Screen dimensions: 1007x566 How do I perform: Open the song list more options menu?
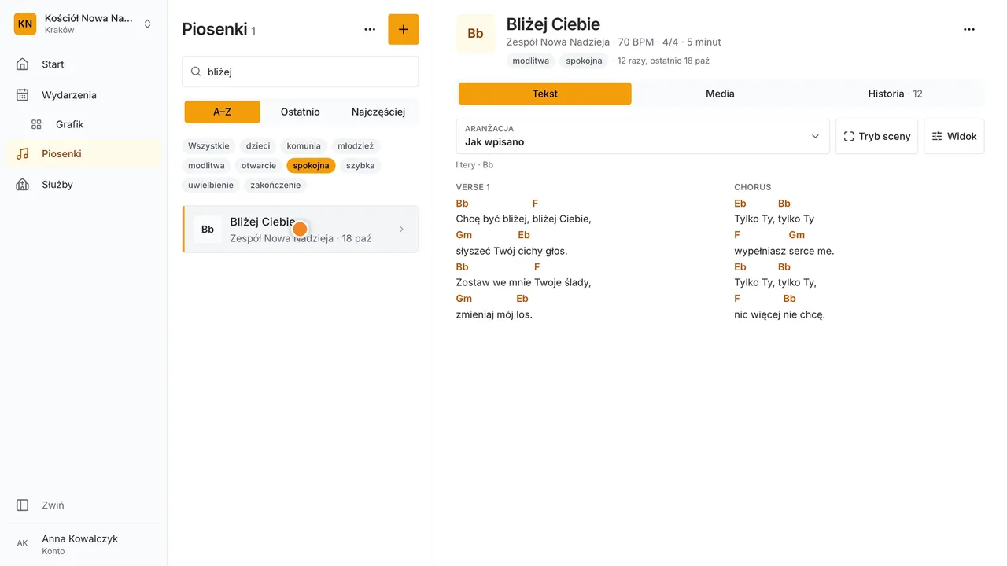pos(370,29)
